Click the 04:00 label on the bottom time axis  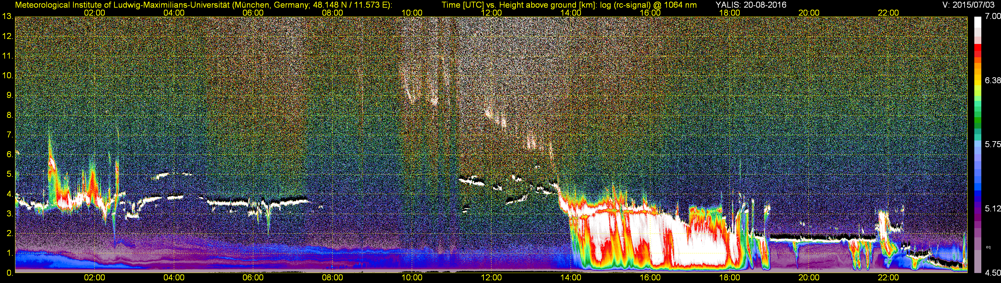point(174,278)
